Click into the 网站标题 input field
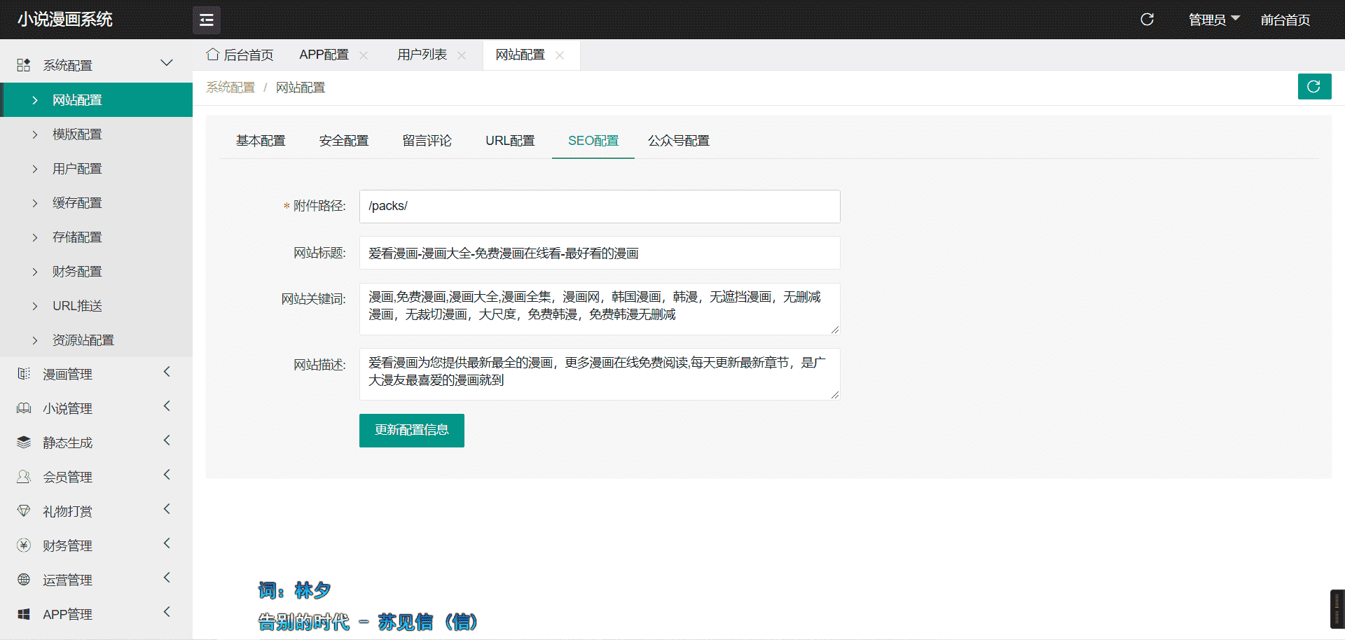The height and width of the screenshot is (640, 1345). point(599,253)
